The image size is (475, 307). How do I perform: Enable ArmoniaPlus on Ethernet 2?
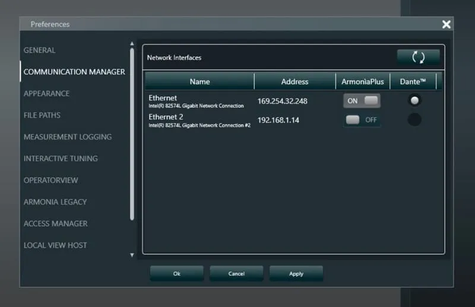(x=362, y=120)
